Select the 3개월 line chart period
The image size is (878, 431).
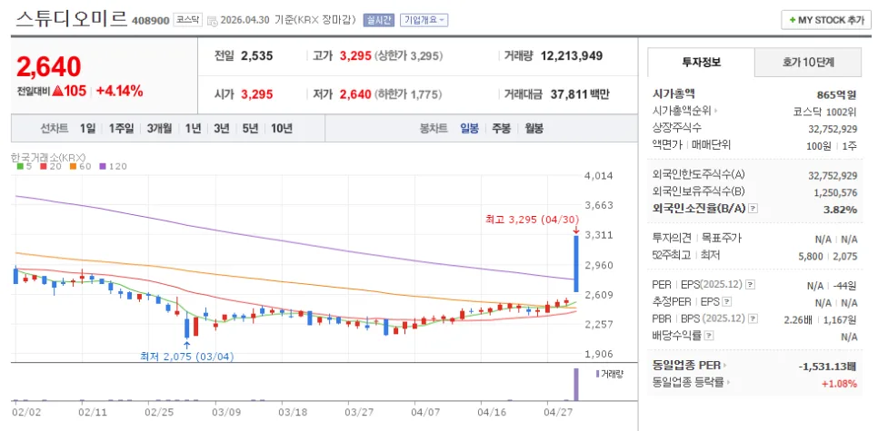[x=160, y=128]
